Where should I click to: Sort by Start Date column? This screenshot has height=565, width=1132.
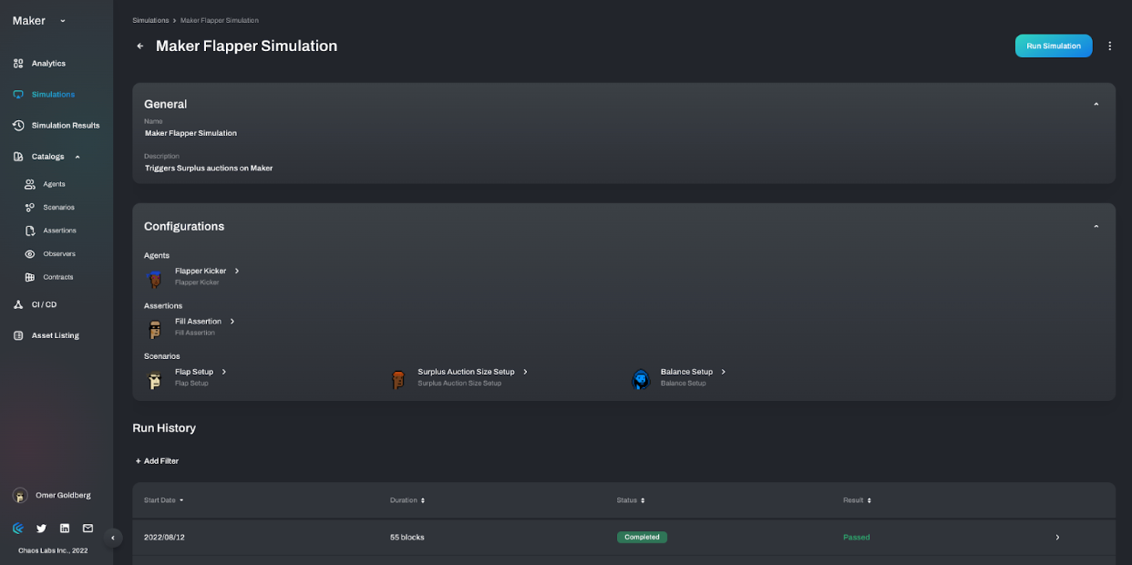click(164, 500)
